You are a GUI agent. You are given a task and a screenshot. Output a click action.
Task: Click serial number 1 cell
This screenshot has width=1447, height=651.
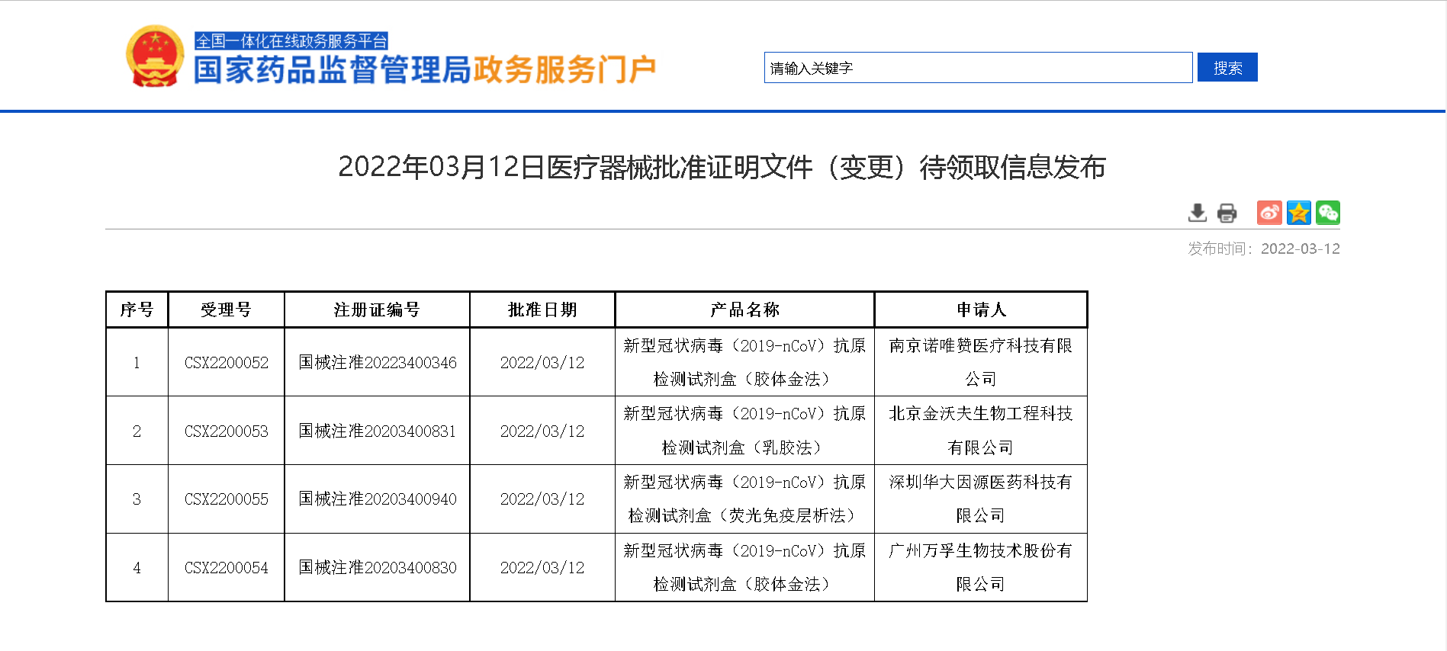coord(137,363)
